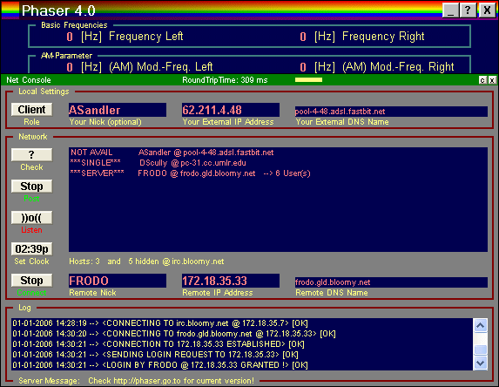Click the (AM) Mod.-Freq. Right value 0
The height and width of the screenshot is (387, 499).
click(x=303, y=67)
